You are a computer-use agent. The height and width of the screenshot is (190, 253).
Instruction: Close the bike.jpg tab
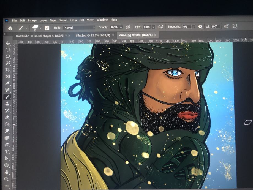tap(113, 35)
